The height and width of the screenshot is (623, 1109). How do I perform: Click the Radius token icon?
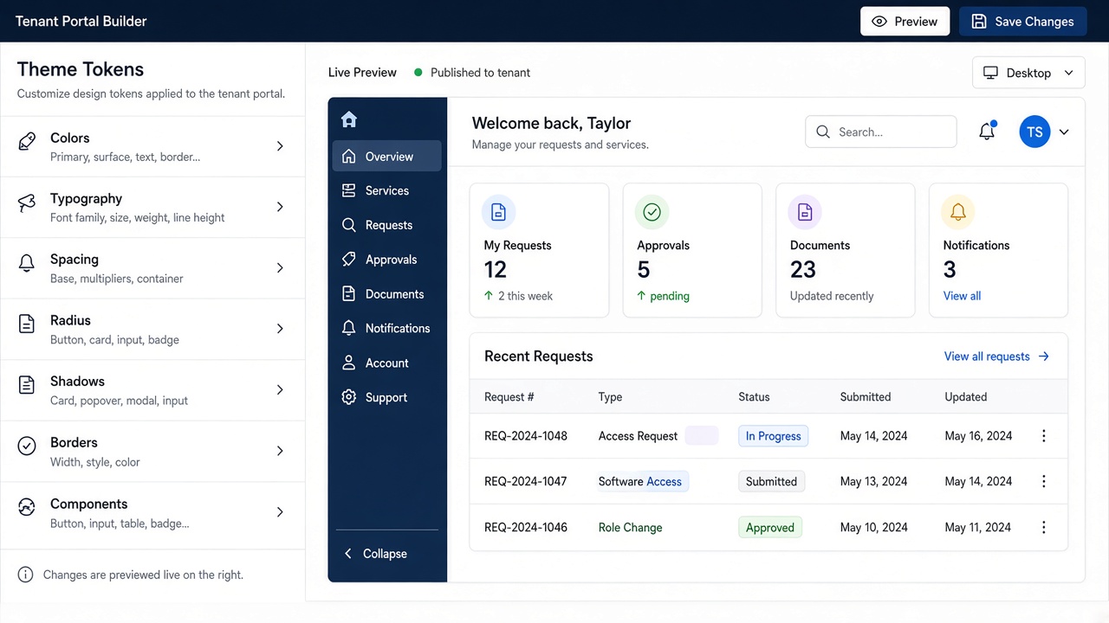click(27, 324)
